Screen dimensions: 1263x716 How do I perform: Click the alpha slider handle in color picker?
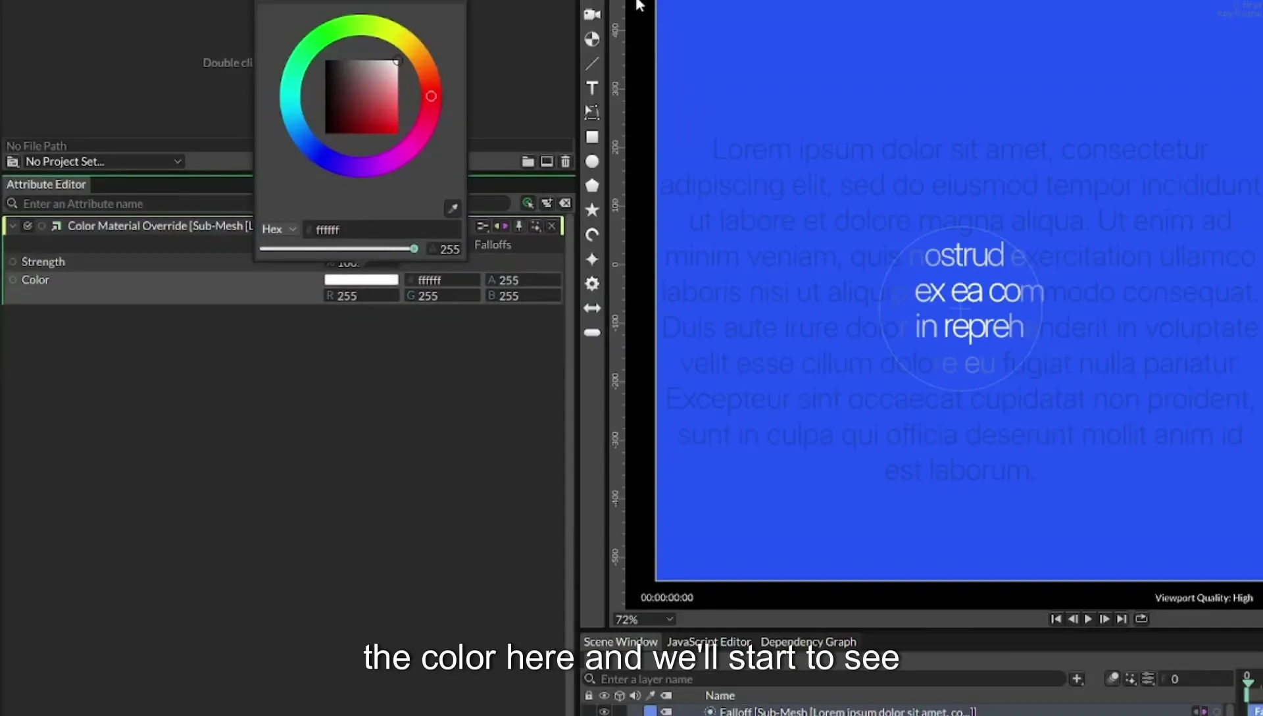click(414, 249)
